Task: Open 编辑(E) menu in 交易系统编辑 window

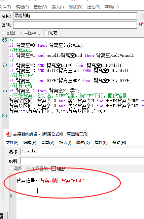Action: pyautogui.click(x=30, y=143)
